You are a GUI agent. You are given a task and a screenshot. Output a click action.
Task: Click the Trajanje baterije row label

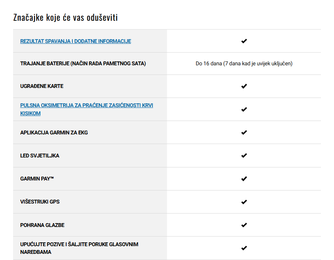83,64
